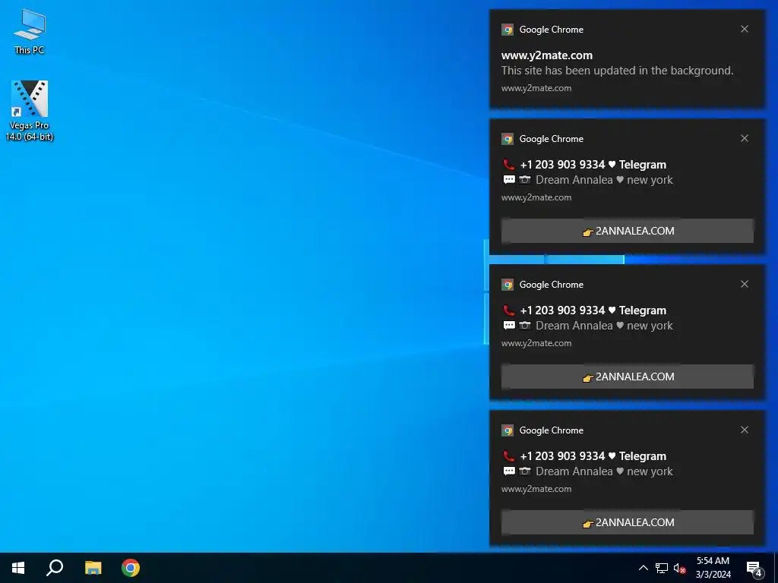This screenshot has height=583, width=778.
Task: Open the This PC desktop icon
Action: [30, 32]
